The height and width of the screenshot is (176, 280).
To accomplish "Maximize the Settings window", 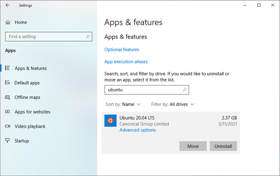I will [259, 5].
